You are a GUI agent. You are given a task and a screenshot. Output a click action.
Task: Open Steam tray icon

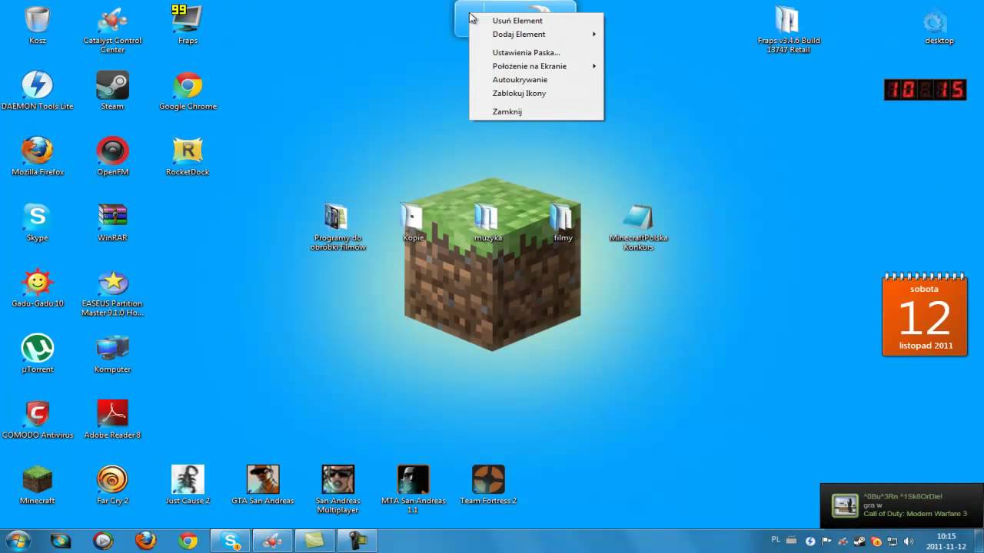pos(859,541)
